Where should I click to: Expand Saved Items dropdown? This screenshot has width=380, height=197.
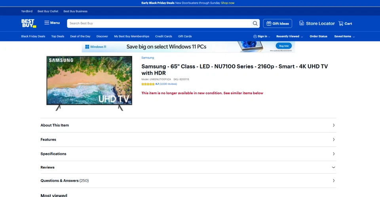(344, 36)
